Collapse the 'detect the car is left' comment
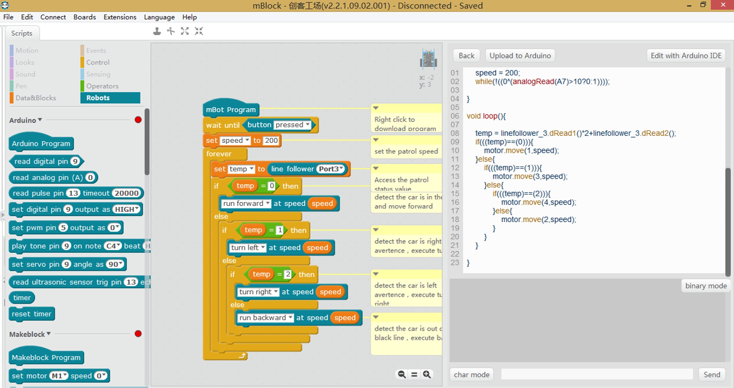 [x=376, y=274]
